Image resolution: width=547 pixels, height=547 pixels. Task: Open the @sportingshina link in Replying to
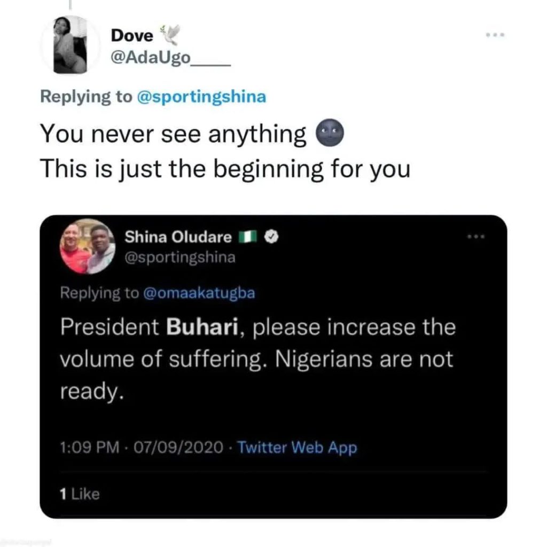[x=201, y=97]
